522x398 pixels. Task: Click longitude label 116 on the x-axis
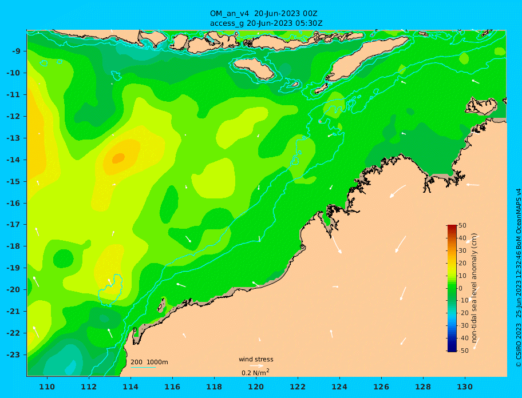[172, 387]
